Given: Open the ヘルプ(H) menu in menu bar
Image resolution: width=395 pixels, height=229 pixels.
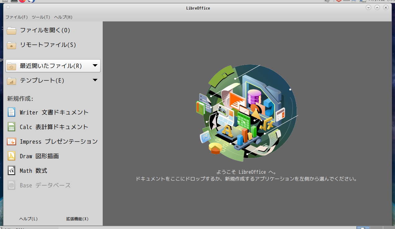Looking at the screenshot, I should pyautogui.click(x=63, y=17).
